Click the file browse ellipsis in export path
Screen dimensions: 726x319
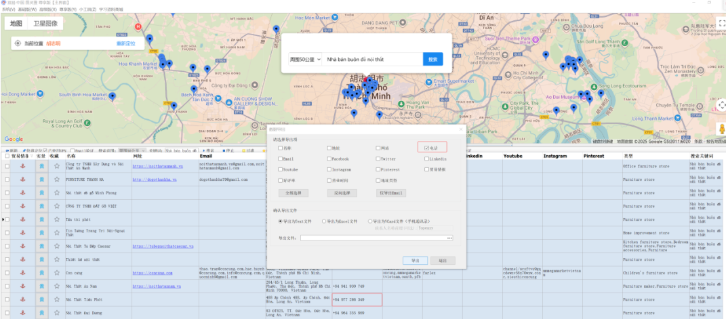coord(449,238)
